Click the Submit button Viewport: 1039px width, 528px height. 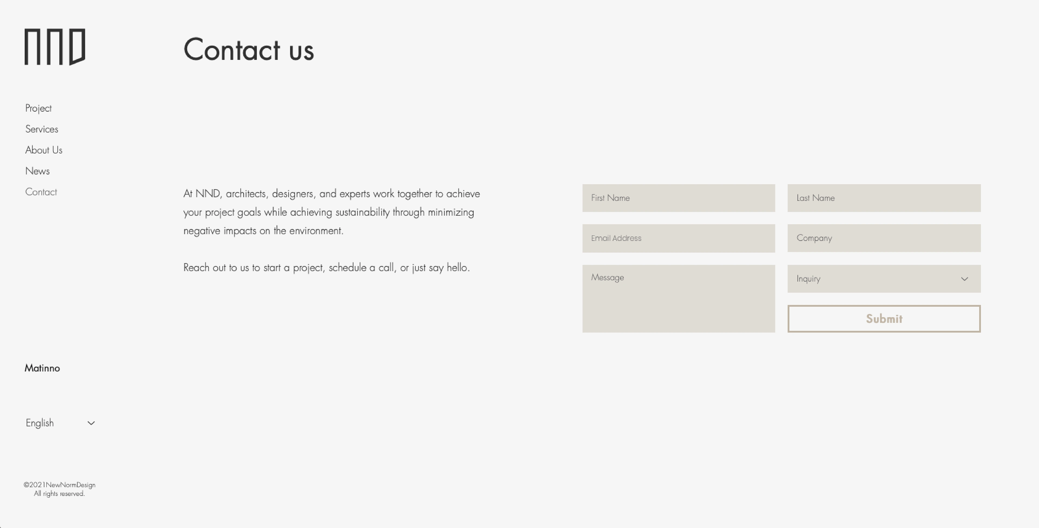tap(883, 318)
